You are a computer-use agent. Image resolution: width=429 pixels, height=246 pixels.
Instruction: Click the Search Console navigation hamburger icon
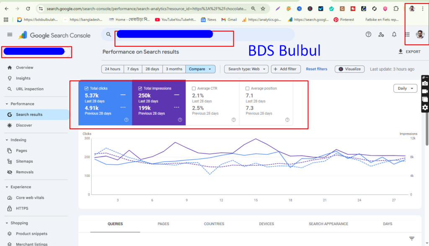click(10, 35)
